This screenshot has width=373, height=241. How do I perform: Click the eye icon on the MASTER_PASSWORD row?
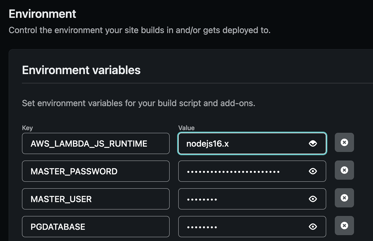[313, 171]
